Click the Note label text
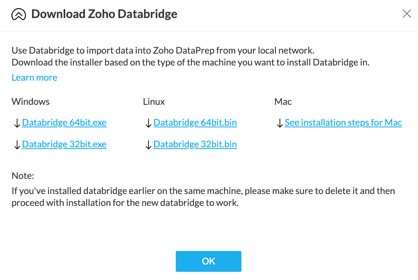Viewport: 418px width, 280px height. pyautogui.click(x=23, y=176)
